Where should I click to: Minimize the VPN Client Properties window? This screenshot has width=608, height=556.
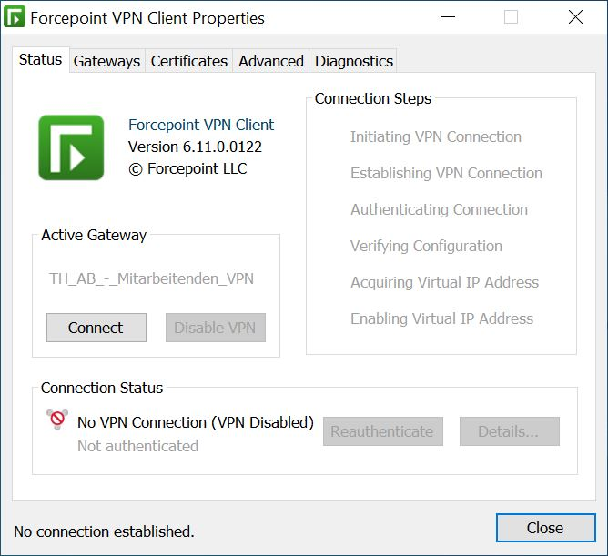pyautogui.click(x=448, y=17)
